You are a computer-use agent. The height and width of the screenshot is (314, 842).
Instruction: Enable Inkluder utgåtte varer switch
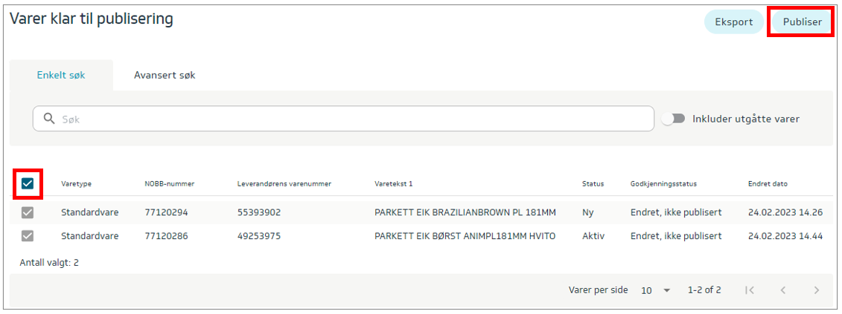click(x=673, y=119)
